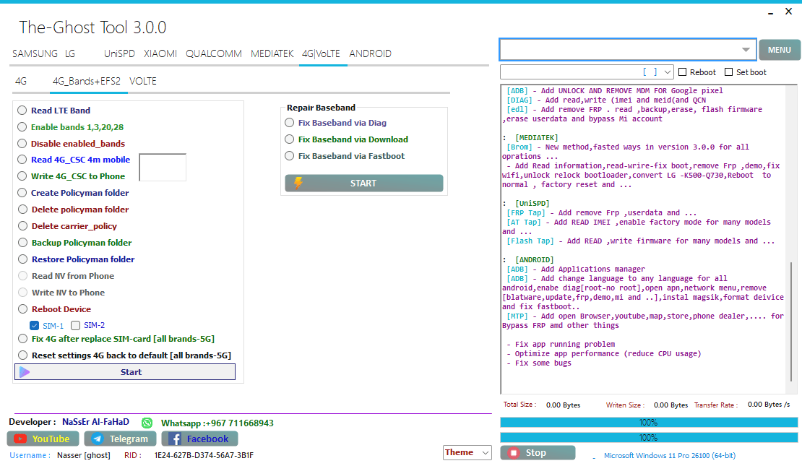Click the red stop icon

point(512,453)
